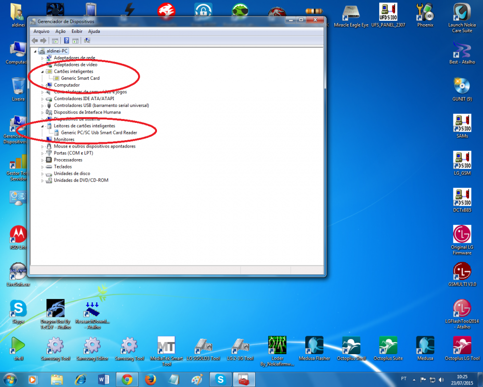
Task: Click the Back arrow in Device Manager toolbar
Action: pyautogui.click(x=35, y=41)
